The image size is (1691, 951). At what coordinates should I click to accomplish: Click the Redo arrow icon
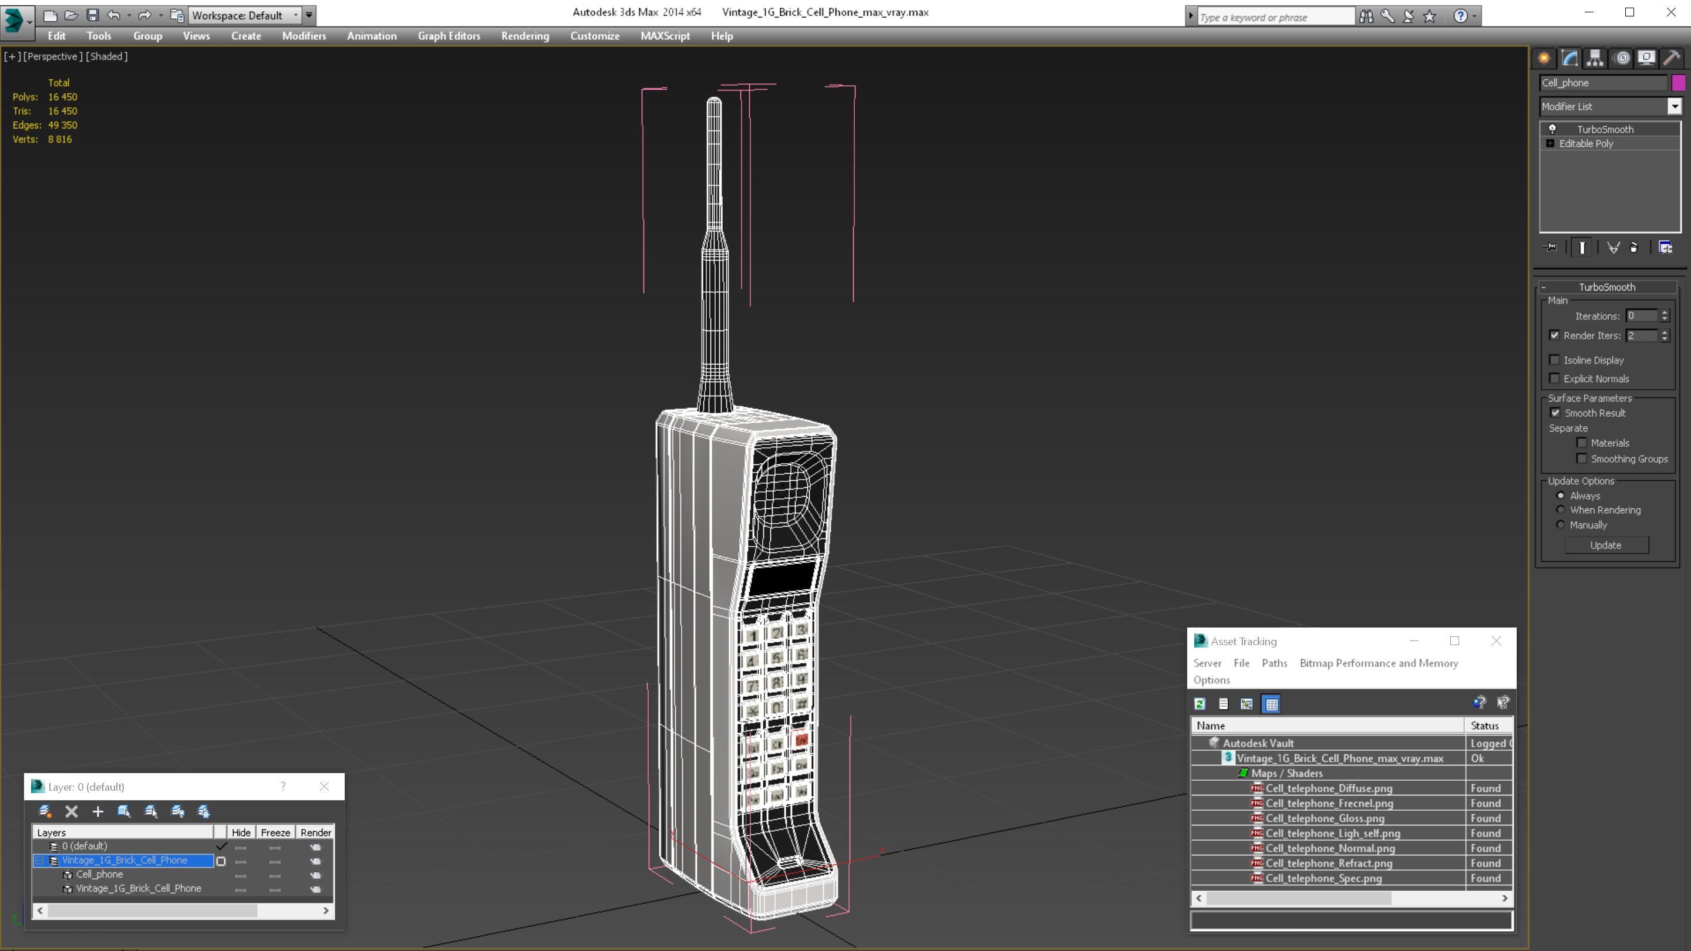(145, 15)
